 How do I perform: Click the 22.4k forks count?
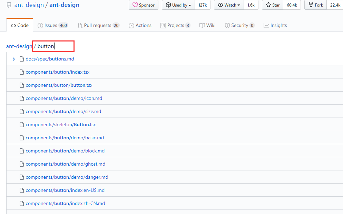[x=335, y=5]
